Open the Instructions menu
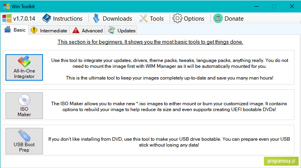The image size is (301, 168). point(62,18)
